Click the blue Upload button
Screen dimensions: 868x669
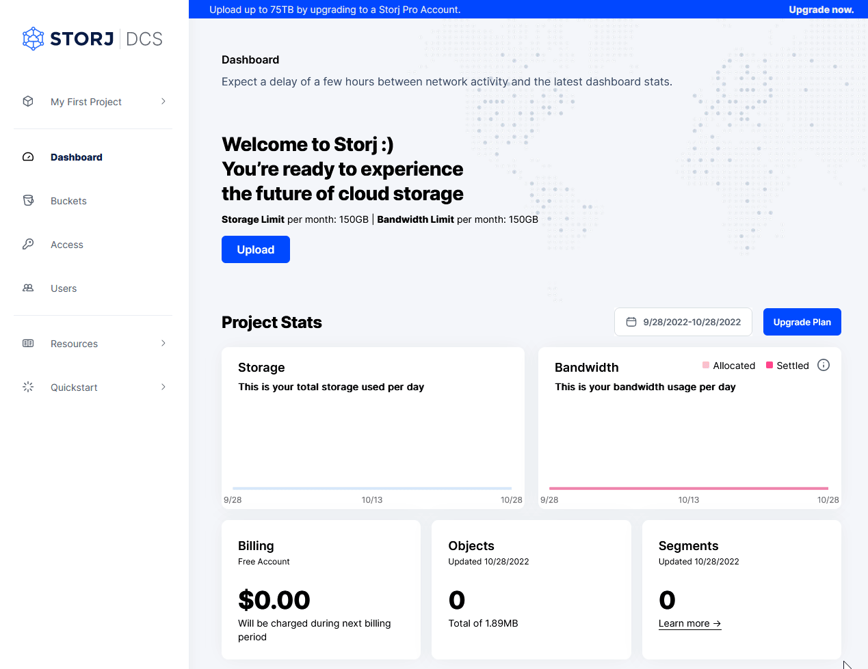click(x=256, y=249)
